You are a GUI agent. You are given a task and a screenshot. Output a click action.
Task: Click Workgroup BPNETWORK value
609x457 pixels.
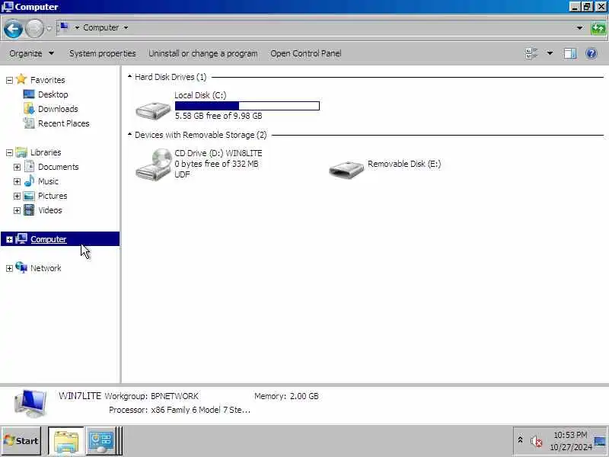pos(175,396)
